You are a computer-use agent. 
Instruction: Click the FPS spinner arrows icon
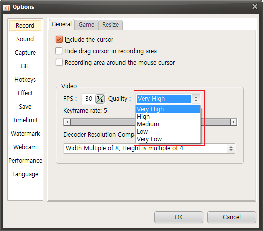[x=100, y=99]
